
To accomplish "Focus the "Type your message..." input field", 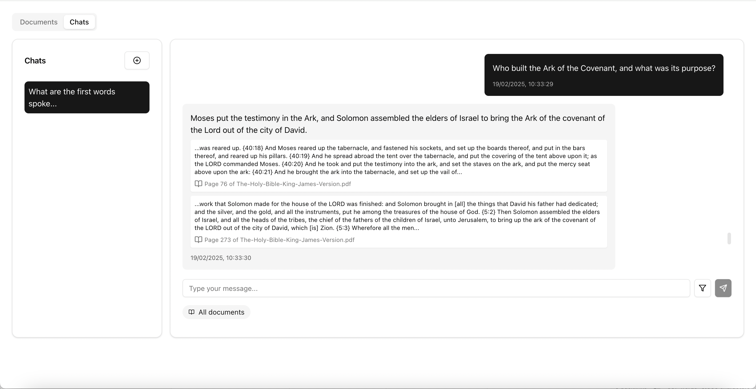I will coord(436,288).
